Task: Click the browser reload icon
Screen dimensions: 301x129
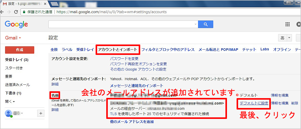Action: (16, 12)
